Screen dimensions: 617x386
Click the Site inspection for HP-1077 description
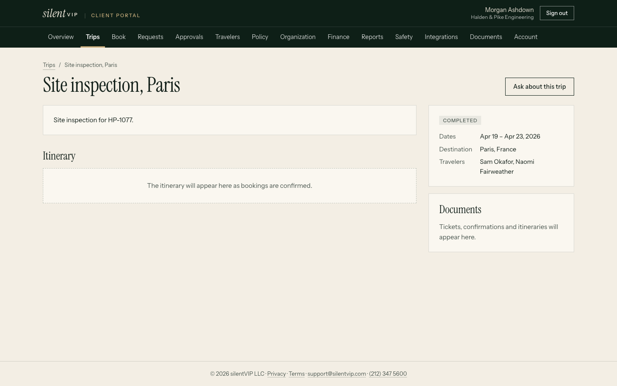93,120
